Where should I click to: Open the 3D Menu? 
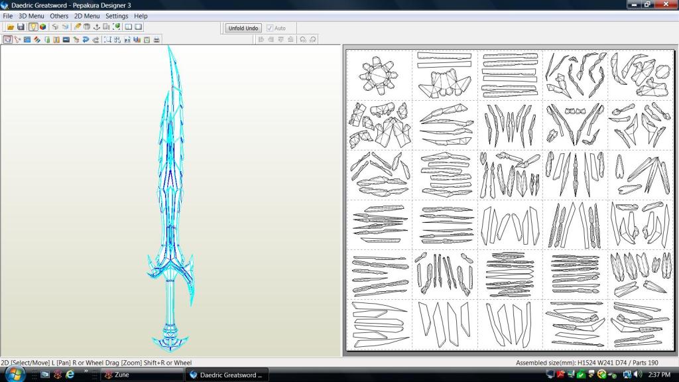pyautogui.click(x=31, y=16)
